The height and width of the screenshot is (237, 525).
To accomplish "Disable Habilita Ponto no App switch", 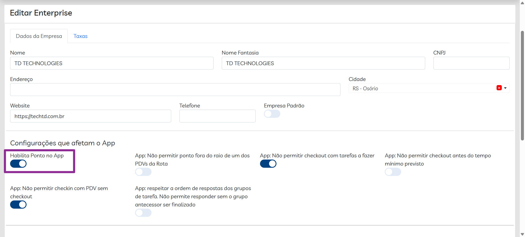I will point(18,164).
